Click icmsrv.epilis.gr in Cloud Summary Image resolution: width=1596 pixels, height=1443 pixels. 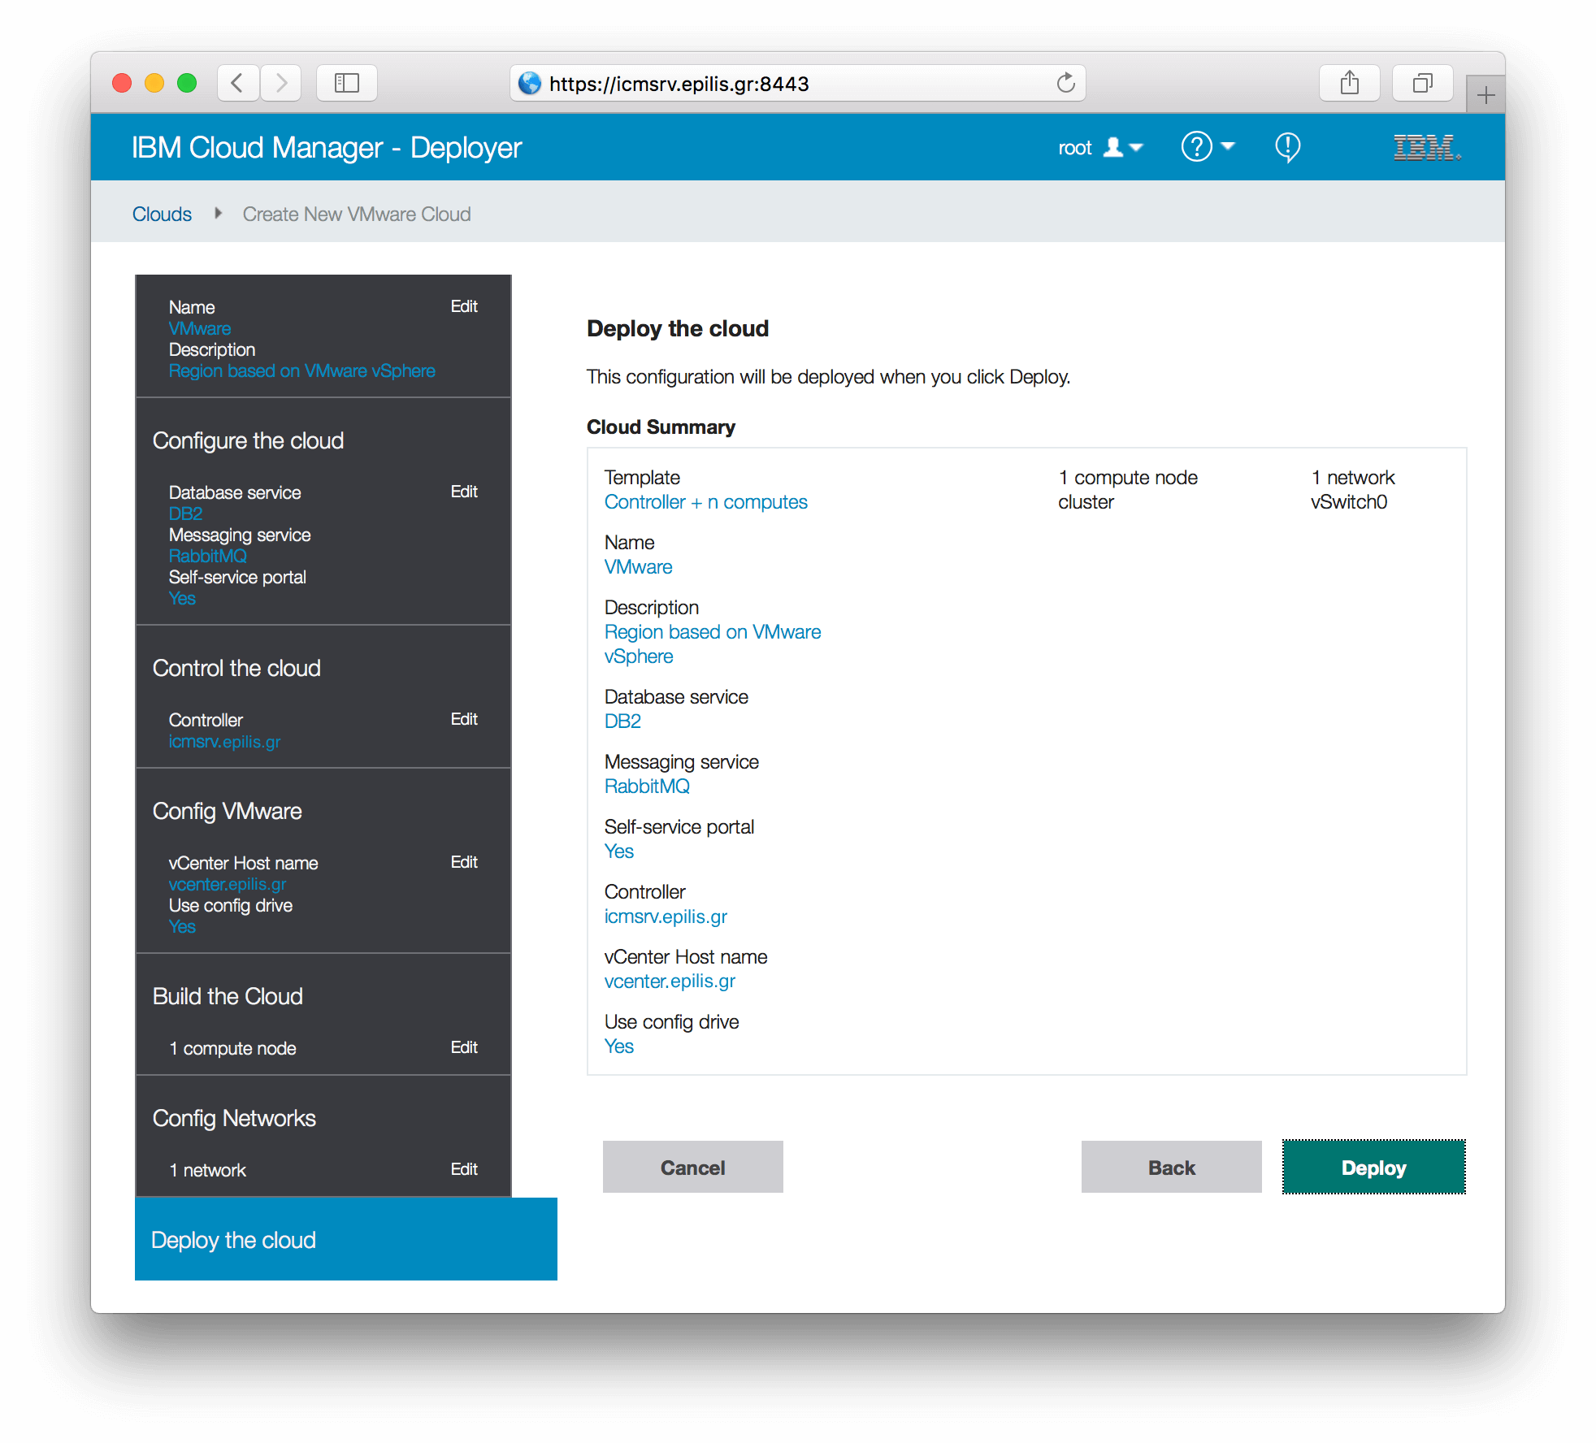tap(666, 916)
